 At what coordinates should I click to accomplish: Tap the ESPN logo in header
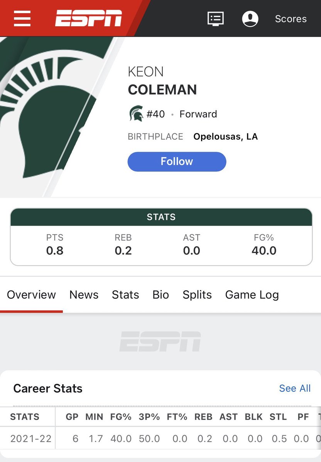tap(88, 18)
